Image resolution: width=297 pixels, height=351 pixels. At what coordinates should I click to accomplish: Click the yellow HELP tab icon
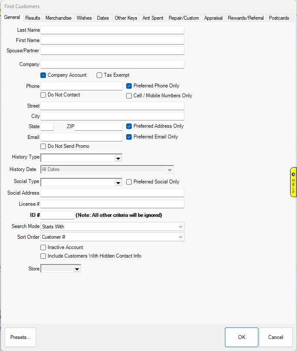[293, 182]
